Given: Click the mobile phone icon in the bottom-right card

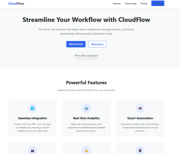Looking at the screenshot, I should tap(140, 150).
